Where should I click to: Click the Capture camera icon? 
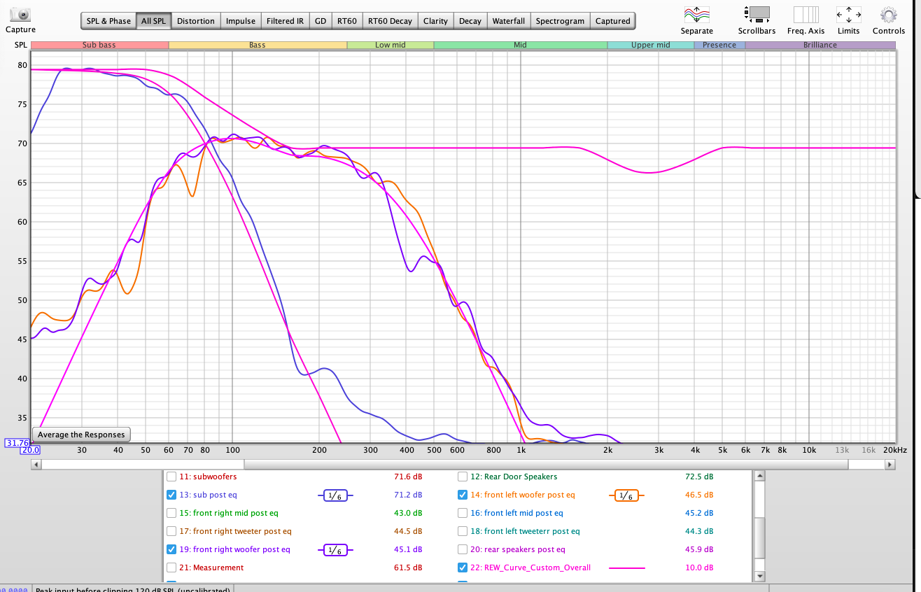click(21, 14)
